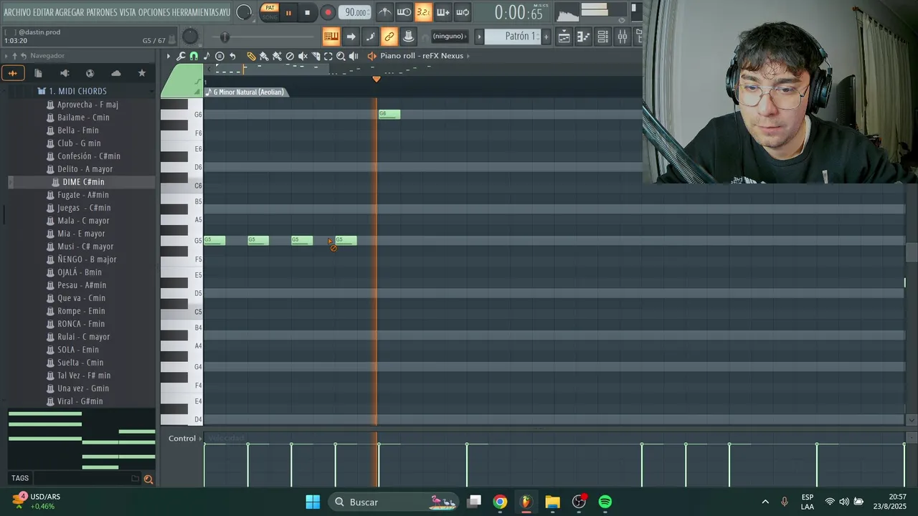Select the DIME C#min MIDI file
The image size is (918, 516).
pos(83,182)
